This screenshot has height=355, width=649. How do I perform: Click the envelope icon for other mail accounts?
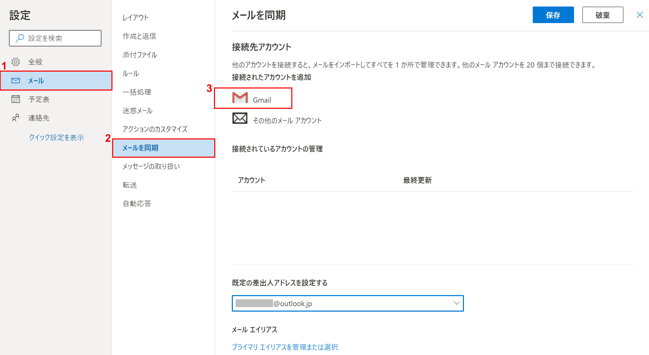pyautogui.click(x=240, y=118)
